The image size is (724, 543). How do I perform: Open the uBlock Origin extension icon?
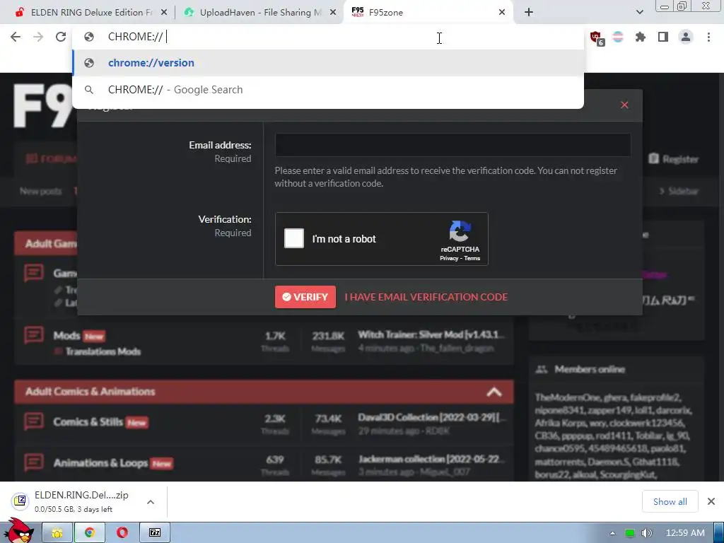coord(596,37)
